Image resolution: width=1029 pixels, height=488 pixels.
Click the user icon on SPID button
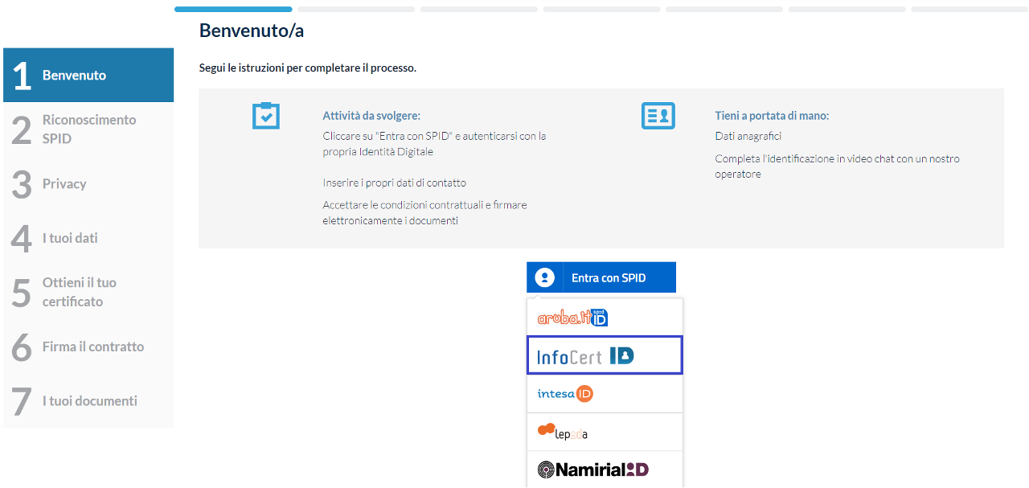(x=544, y=277)
